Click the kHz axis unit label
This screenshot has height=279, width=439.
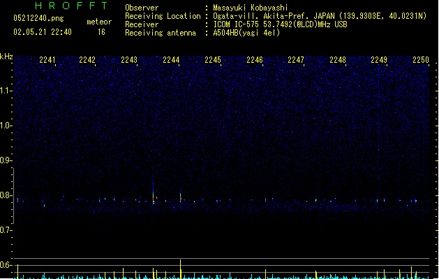click(x=6, y=56)
